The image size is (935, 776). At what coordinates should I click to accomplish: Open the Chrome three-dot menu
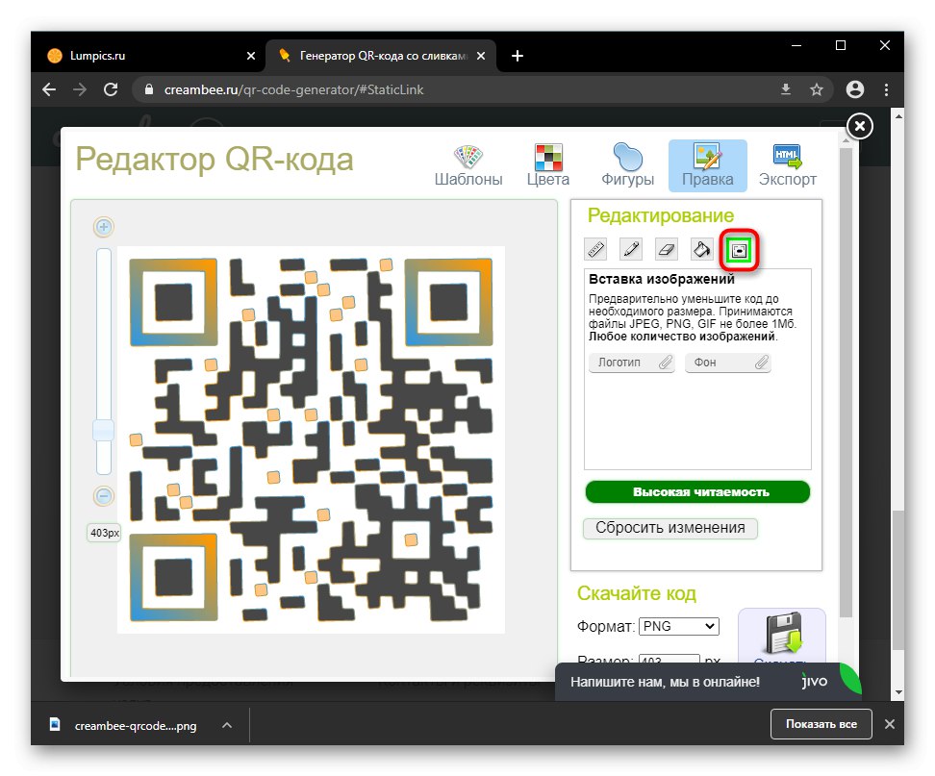tap(887, 89)
